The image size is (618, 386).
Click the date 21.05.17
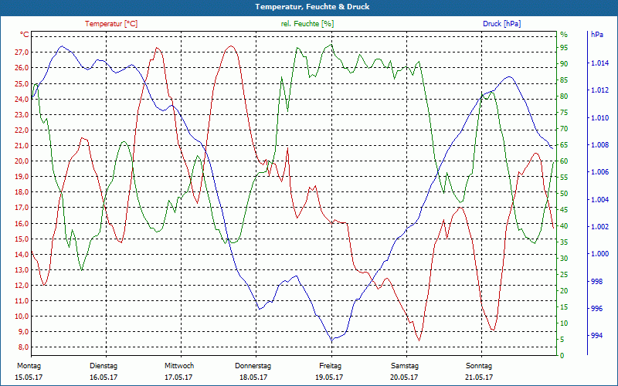click(479, 378)
